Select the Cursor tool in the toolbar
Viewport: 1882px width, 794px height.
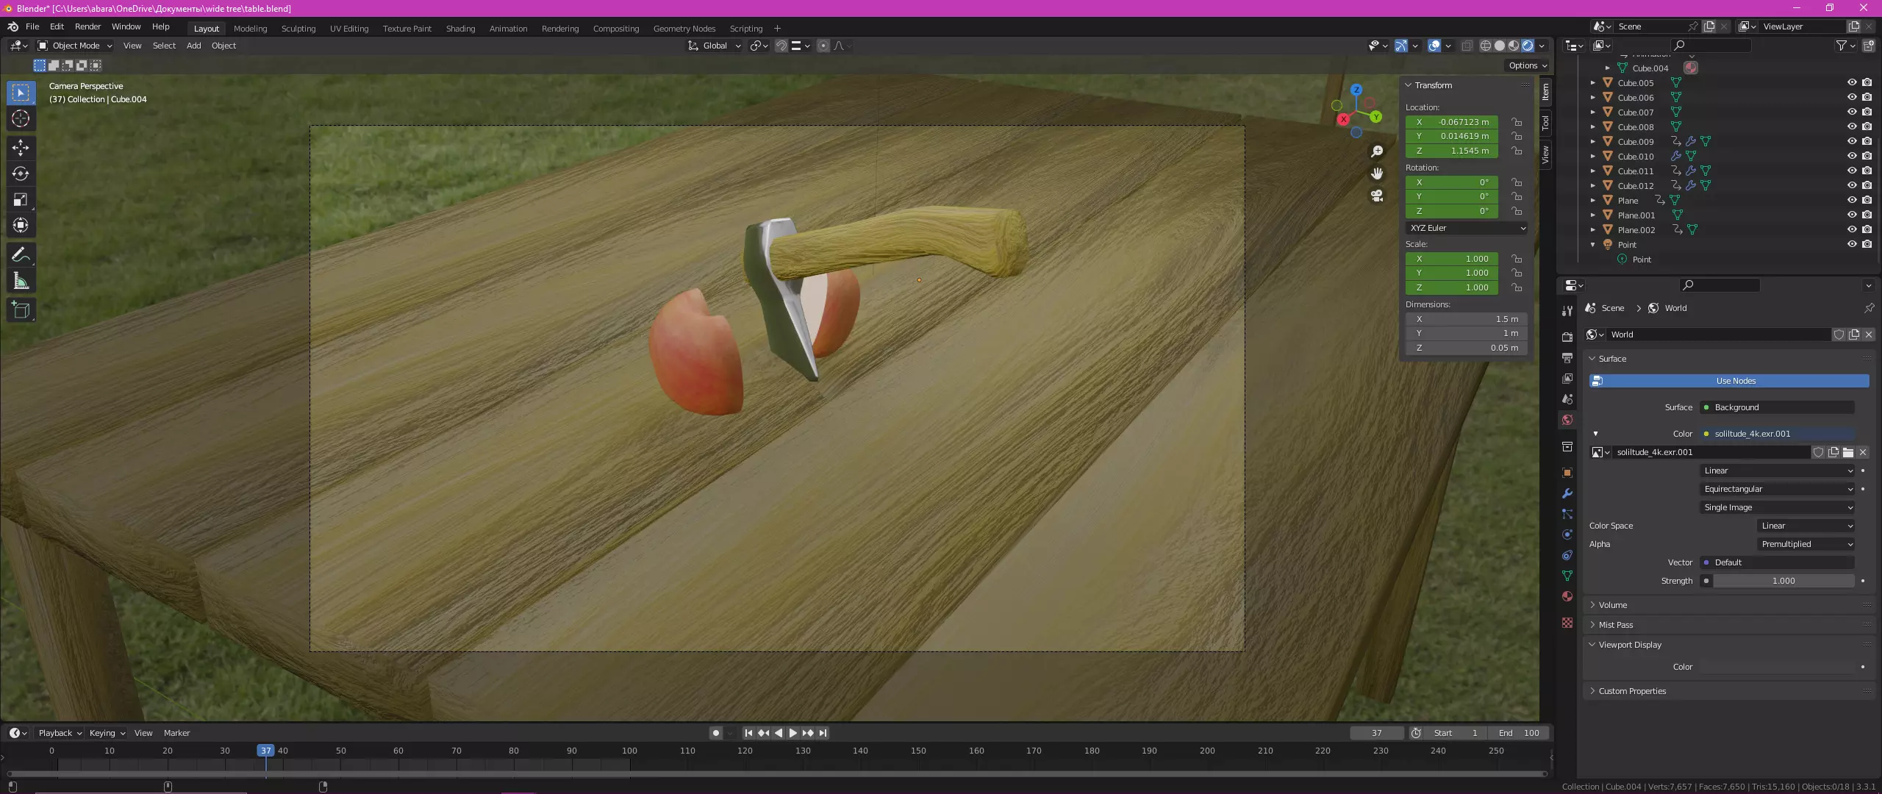[x=21, y=118]
